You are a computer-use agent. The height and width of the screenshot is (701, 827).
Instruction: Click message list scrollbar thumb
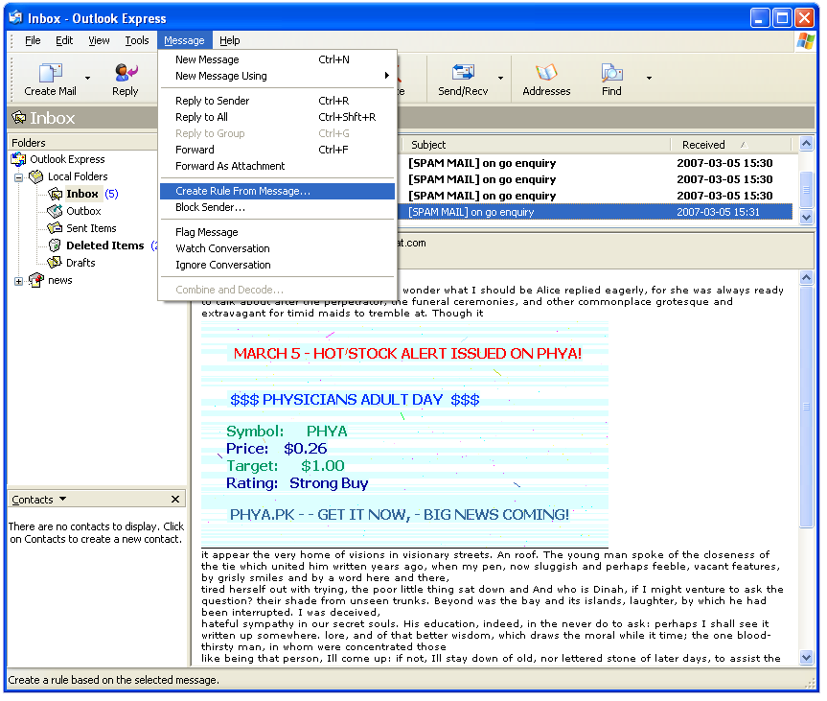click(x=807, y=191)
